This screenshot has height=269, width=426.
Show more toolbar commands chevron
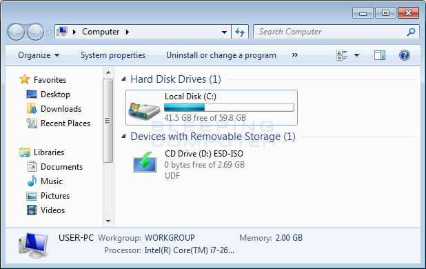tap(295, 55)
